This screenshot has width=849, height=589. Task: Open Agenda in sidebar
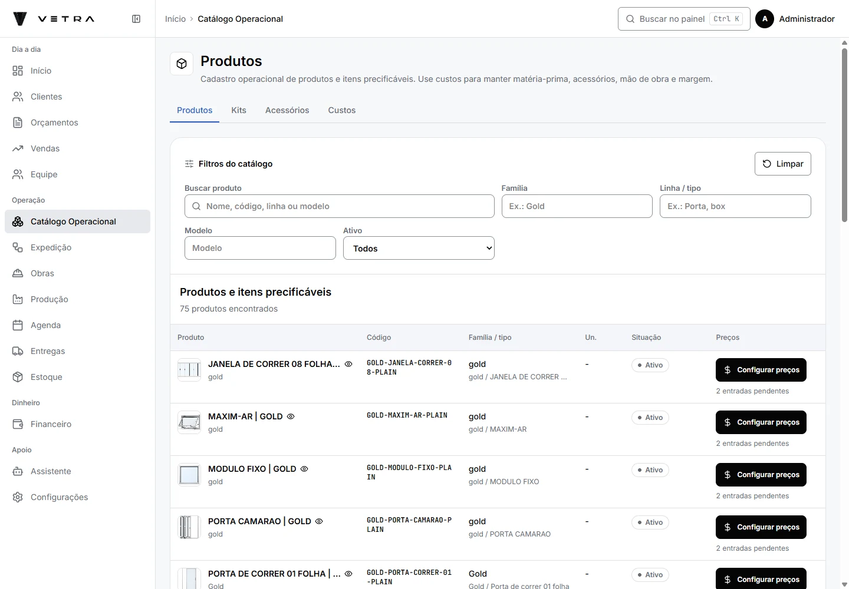pos(77,325)
